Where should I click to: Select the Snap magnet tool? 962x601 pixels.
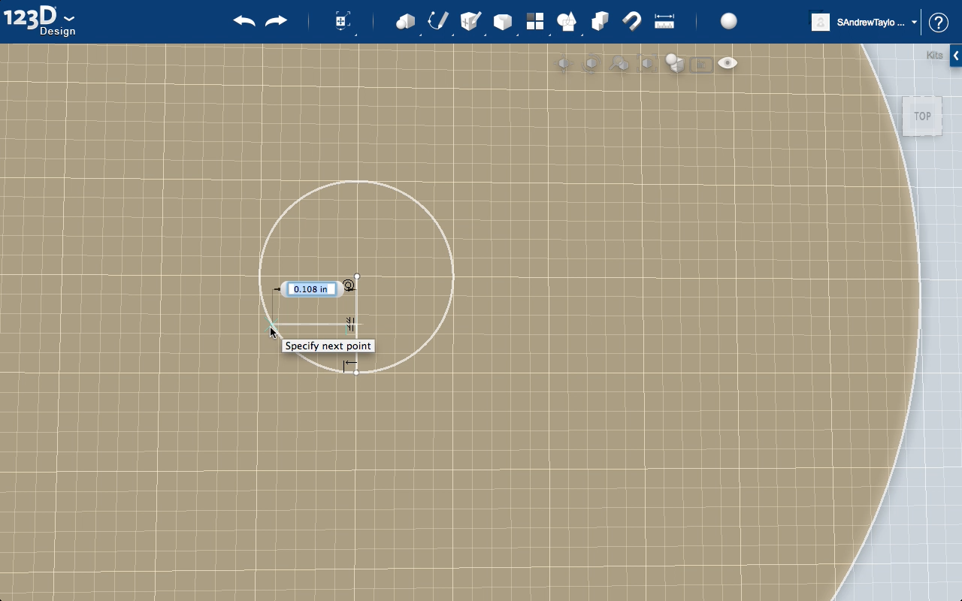(x=632, y=21)
